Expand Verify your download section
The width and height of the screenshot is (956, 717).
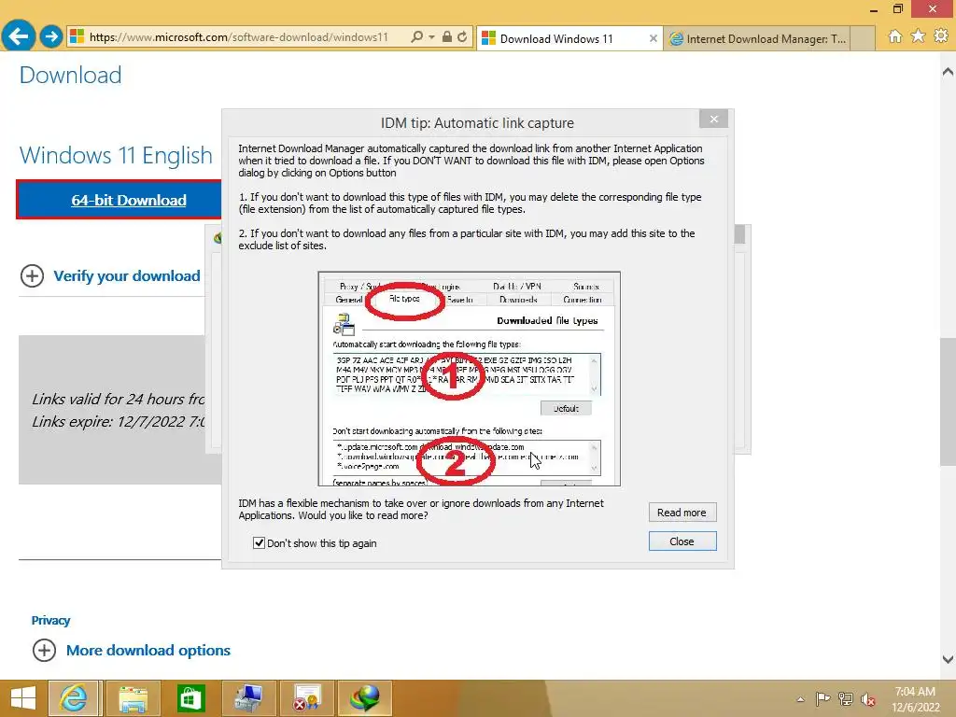[x=32, y=275]
